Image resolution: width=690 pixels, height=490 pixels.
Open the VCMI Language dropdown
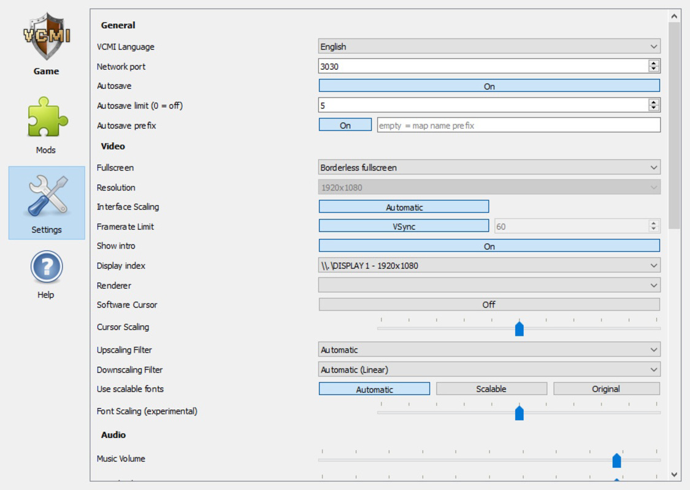coord(489,47)
